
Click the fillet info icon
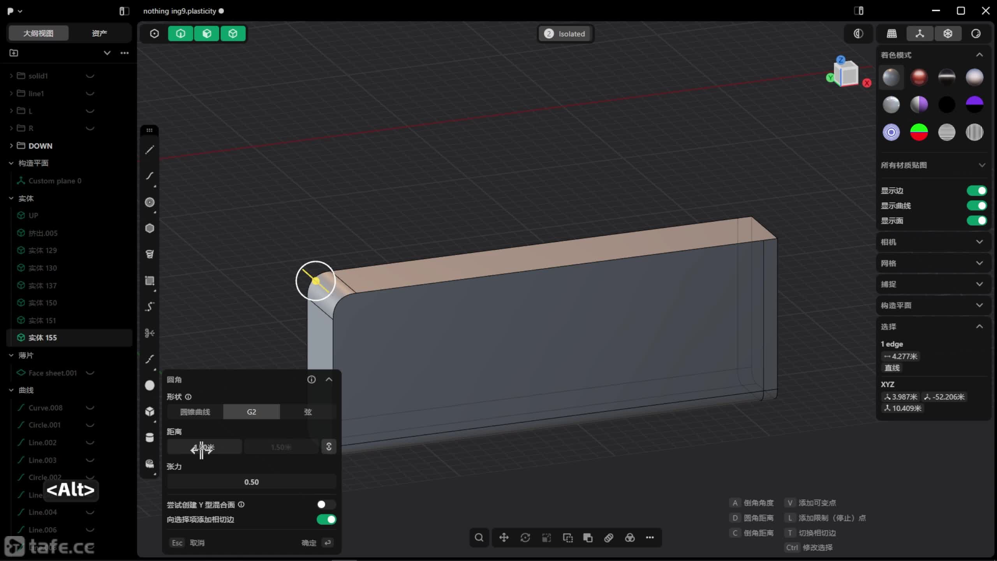tap(311, 379)
